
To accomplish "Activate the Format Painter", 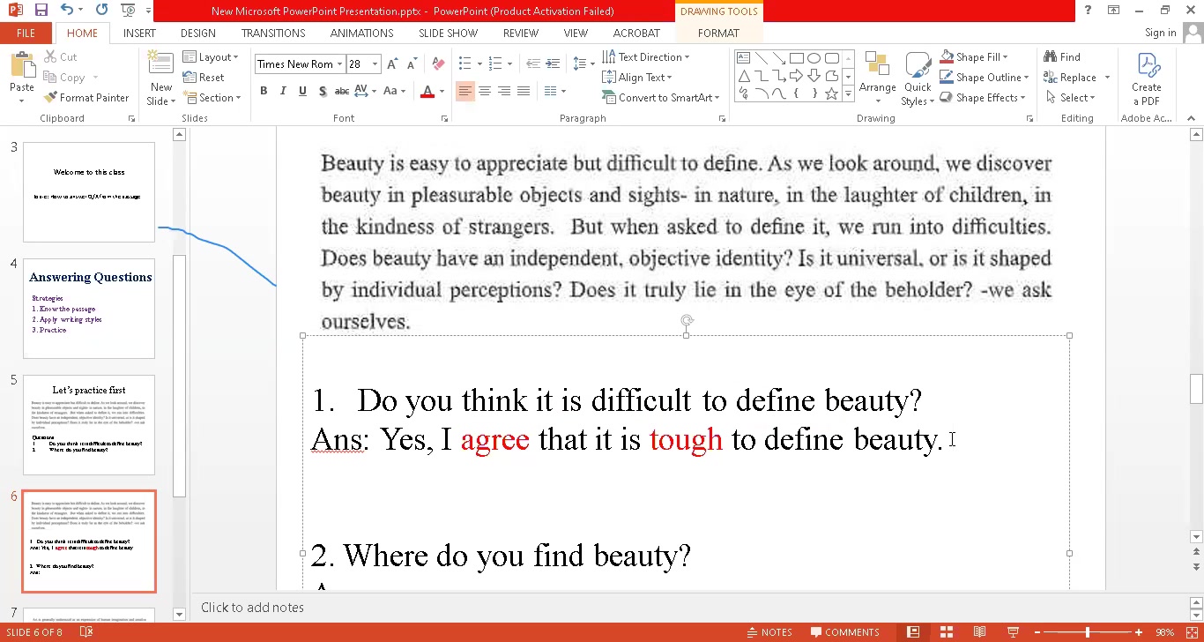I will point(86,98).
